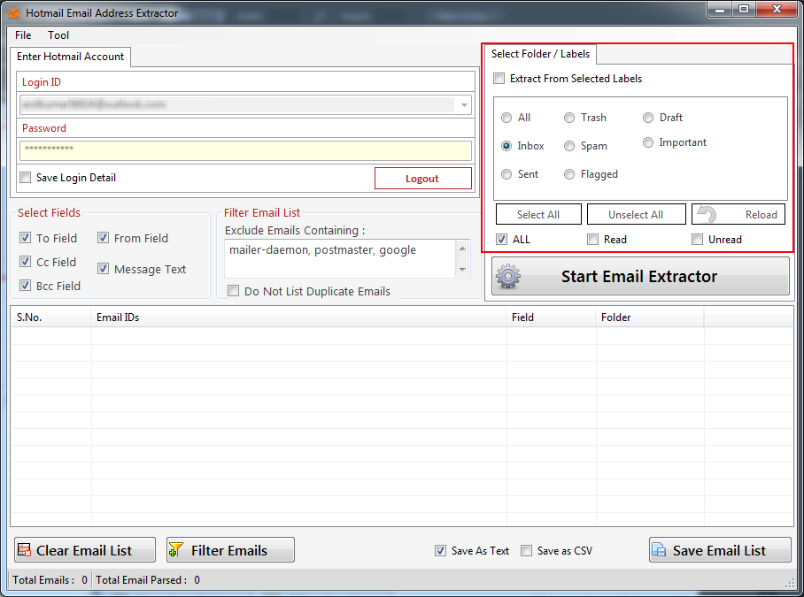This screenshot has width=804, height=597.
Task: Check the Unread messages checkbox
Action: pyautogui.click(x=698, y=239)
